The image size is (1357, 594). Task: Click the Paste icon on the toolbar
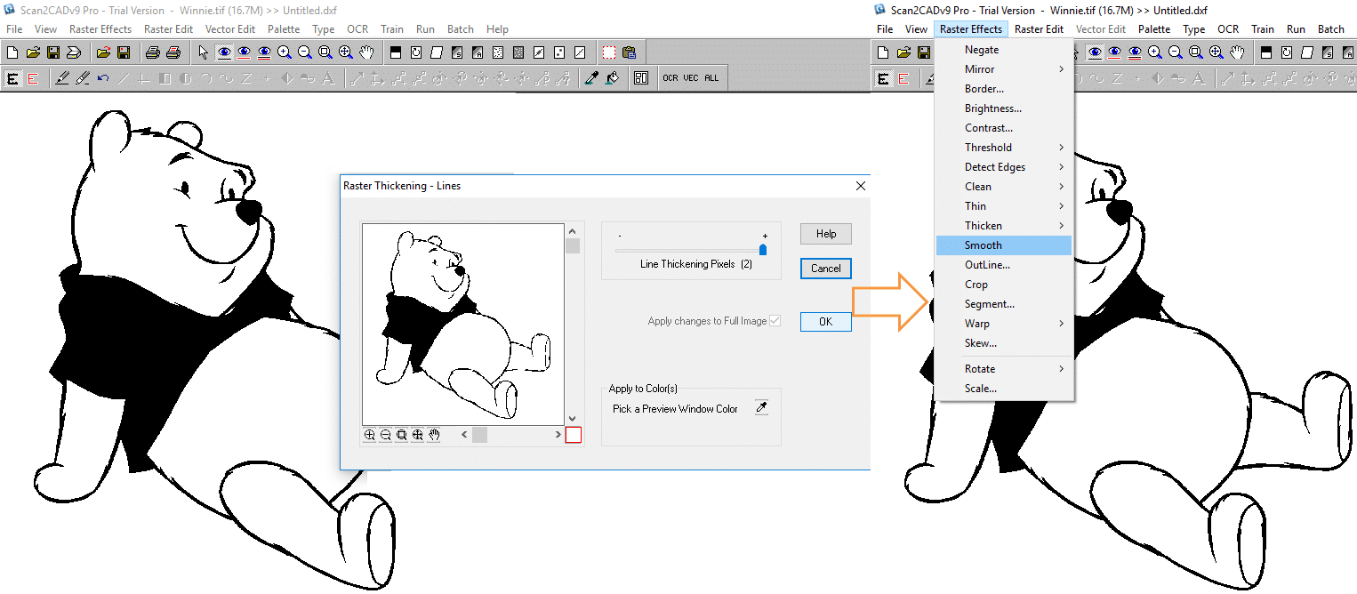pos(631,52)
